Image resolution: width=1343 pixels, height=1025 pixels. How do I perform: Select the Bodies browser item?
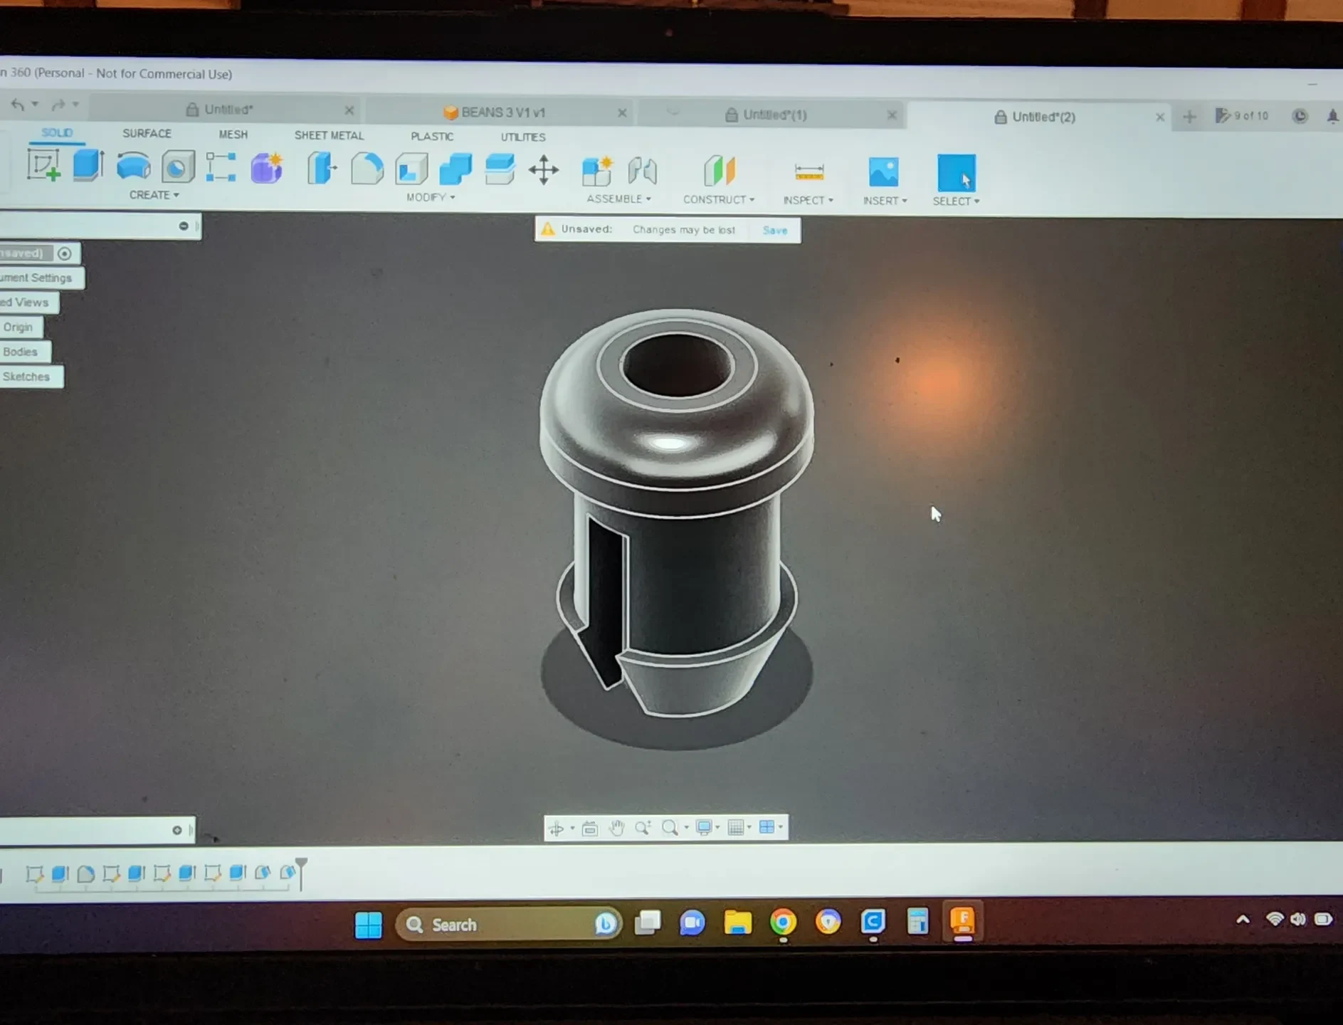(20, 352)
